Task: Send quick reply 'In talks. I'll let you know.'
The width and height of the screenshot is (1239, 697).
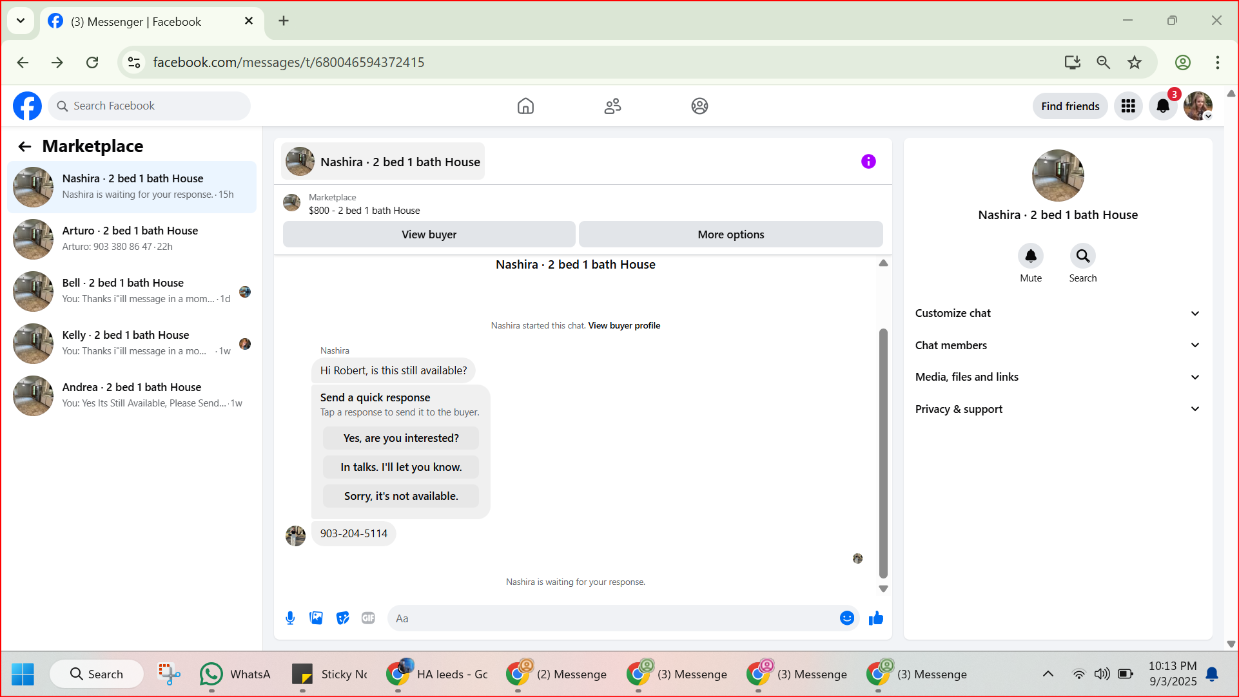Action: pos(401,467)
